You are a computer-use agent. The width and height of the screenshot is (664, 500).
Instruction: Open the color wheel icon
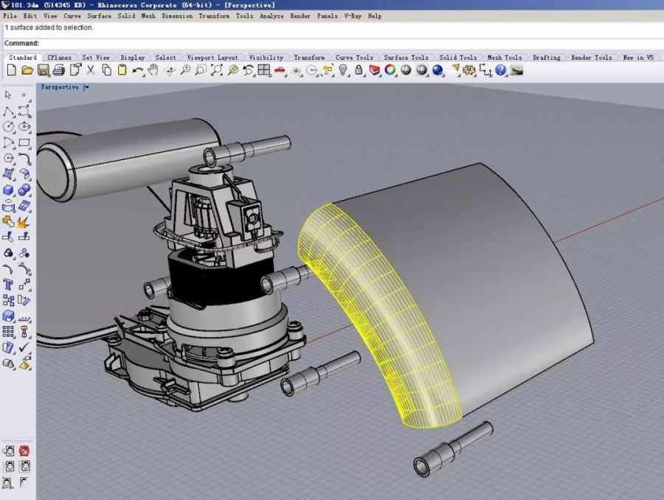coord(390,70)
